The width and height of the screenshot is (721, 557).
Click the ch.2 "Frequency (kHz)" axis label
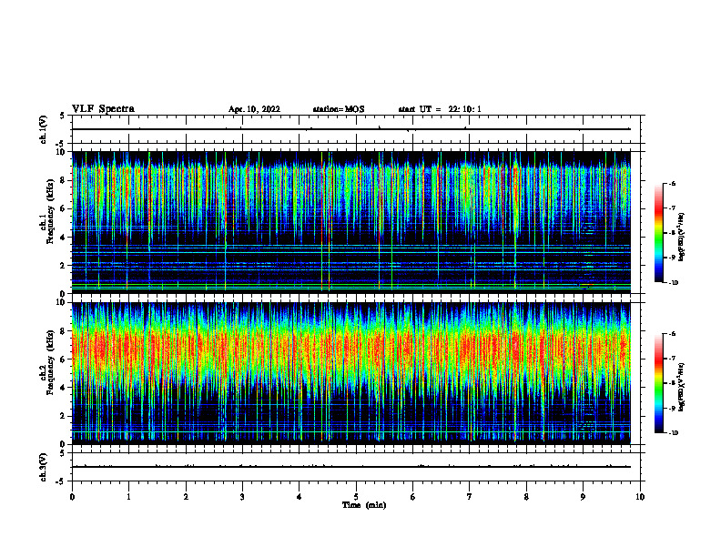point(50,362)
